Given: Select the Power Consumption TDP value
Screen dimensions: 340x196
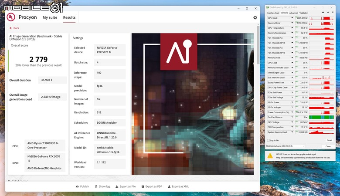Looking at the screenshot, I should [302, 112].
